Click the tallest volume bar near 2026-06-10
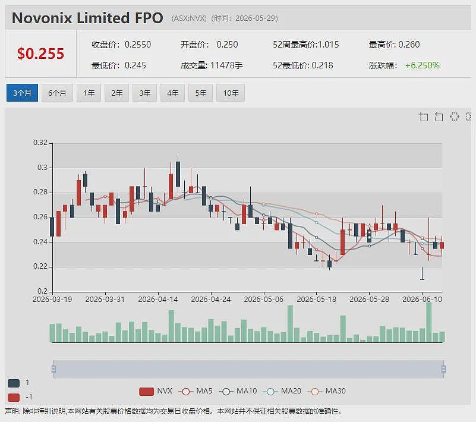 pyautogui.click(x=428, y=322)
